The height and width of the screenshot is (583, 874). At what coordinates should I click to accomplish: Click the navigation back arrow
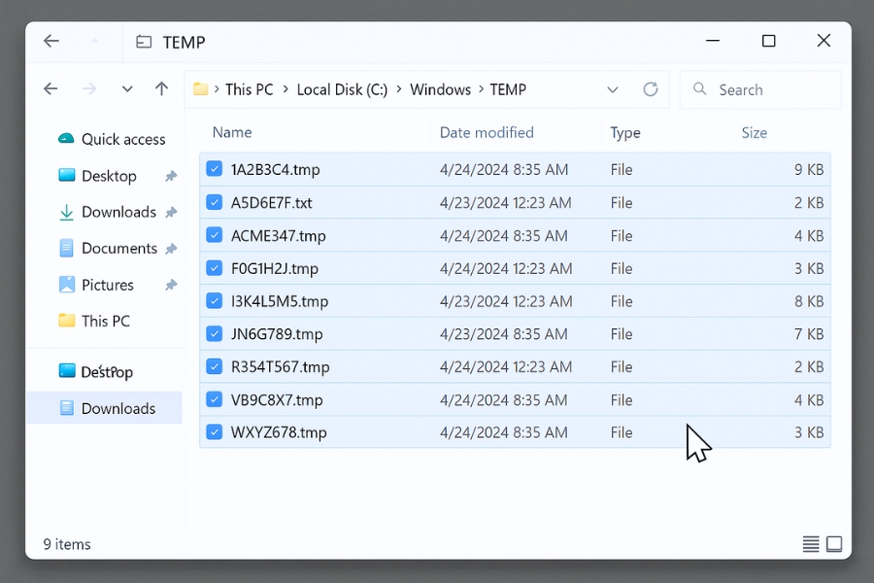[x=51, y=89]
